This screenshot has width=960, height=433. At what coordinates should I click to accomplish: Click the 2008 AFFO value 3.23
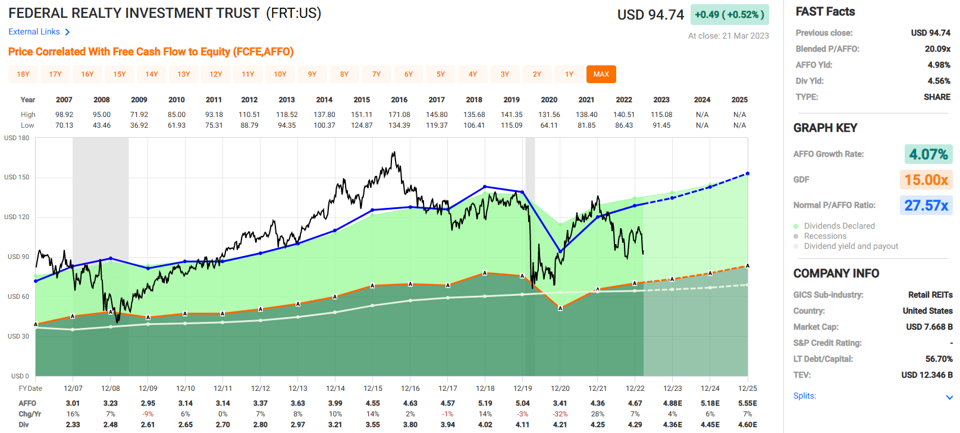(x=110, y=403)
